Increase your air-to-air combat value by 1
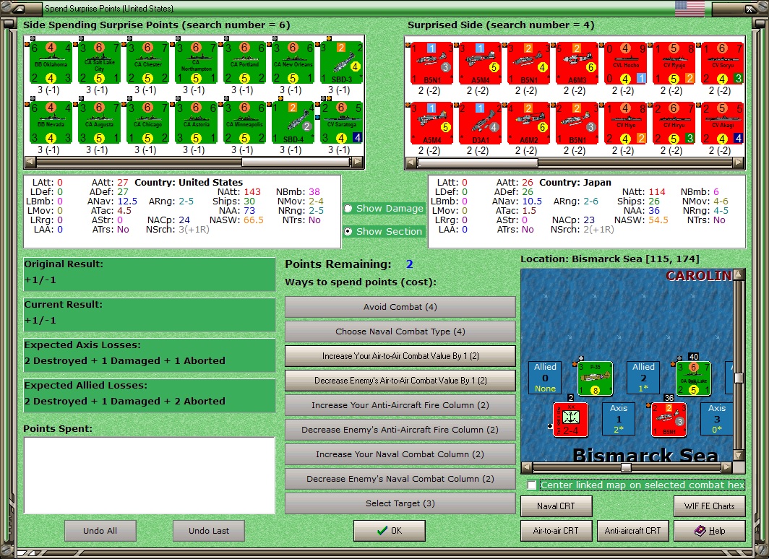Viewport: 769px width, 559px height. point(400,356)
